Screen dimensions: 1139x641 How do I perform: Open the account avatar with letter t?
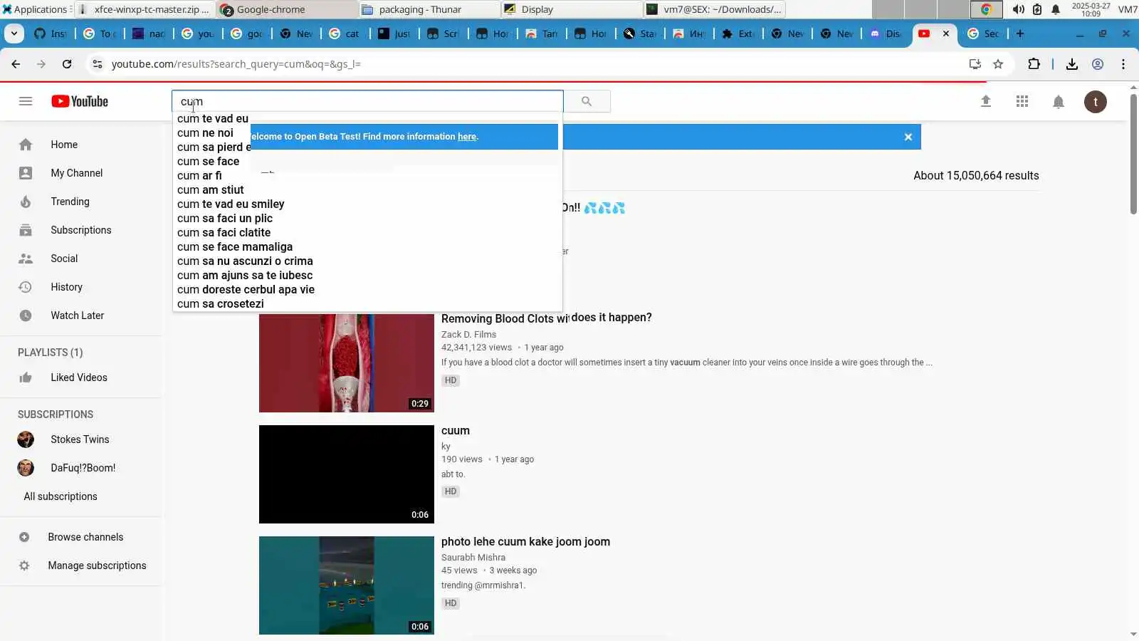(x=1096, y=102)
